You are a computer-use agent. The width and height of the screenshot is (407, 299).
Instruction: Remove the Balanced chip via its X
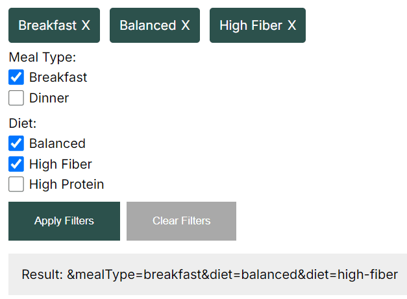pos(186,25)
